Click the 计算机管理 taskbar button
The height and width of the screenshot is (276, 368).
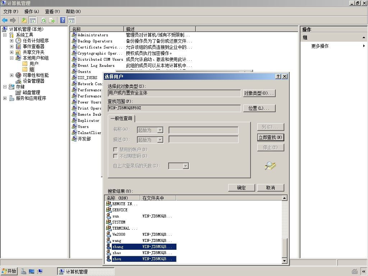86,272
